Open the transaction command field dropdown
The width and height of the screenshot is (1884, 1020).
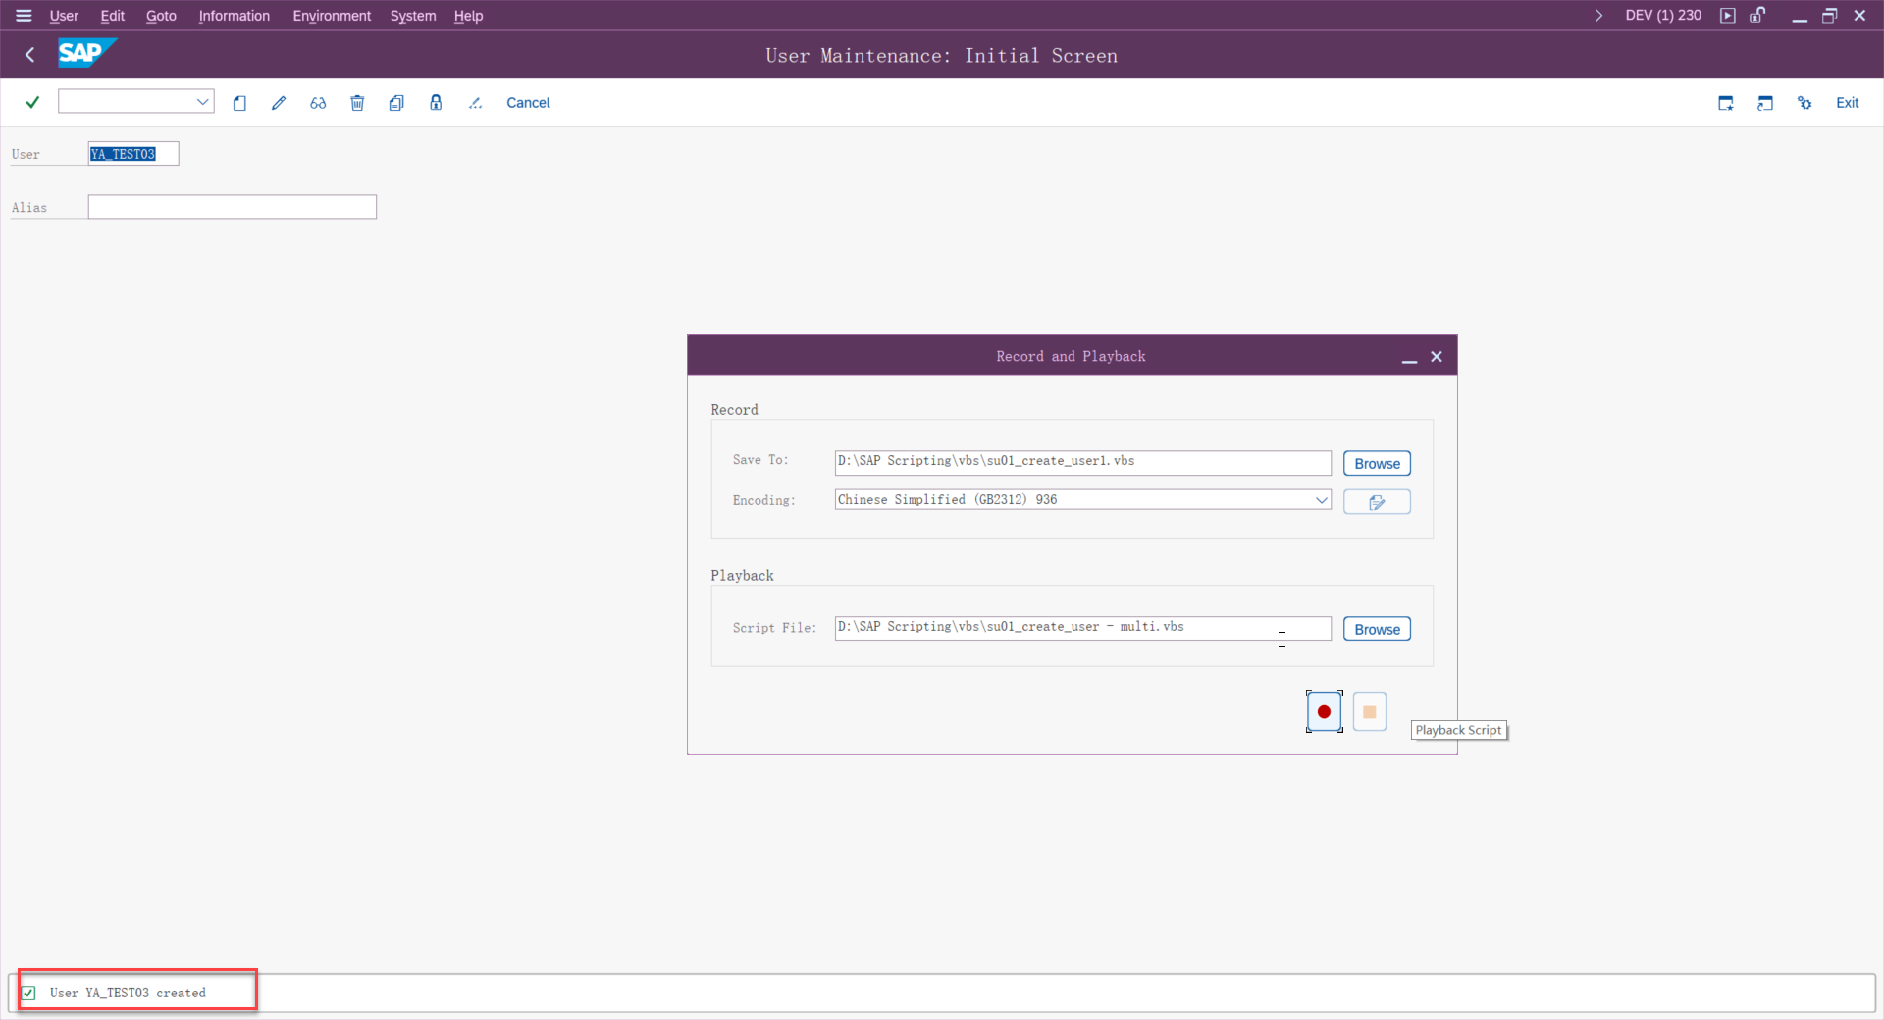202,101
